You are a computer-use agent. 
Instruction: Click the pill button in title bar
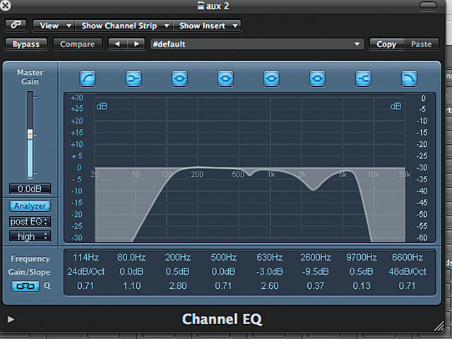[x=428, y=6]
